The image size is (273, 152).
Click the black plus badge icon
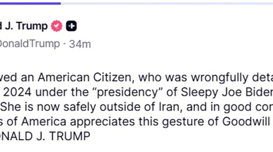click(71, 26)
